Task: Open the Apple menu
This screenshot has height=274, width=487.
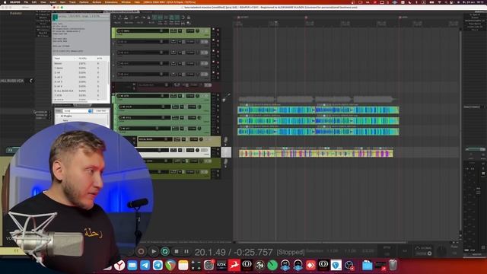Action: coord(5,2)
